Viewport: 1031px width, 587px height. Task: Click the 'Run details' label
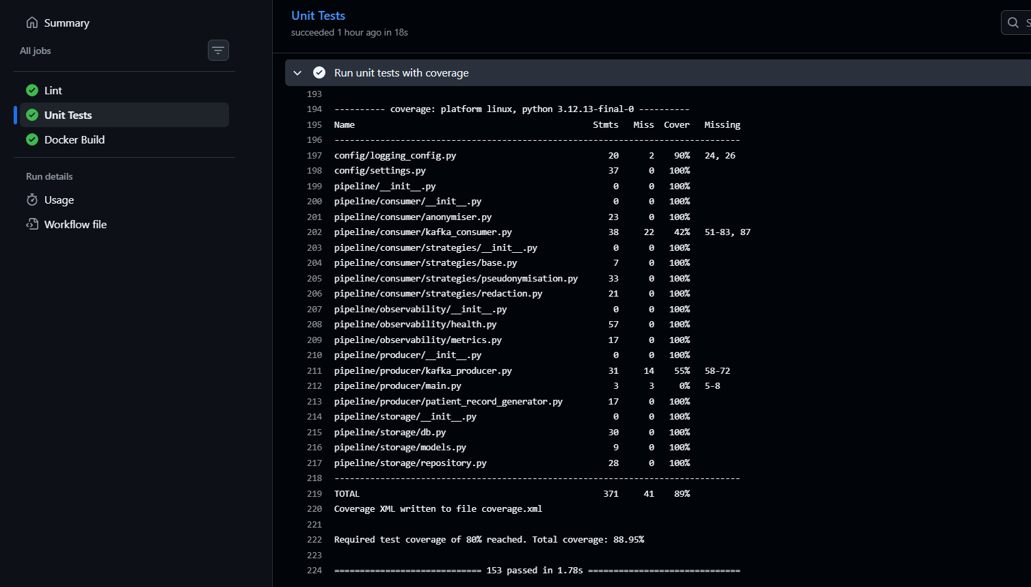[49, 176]
